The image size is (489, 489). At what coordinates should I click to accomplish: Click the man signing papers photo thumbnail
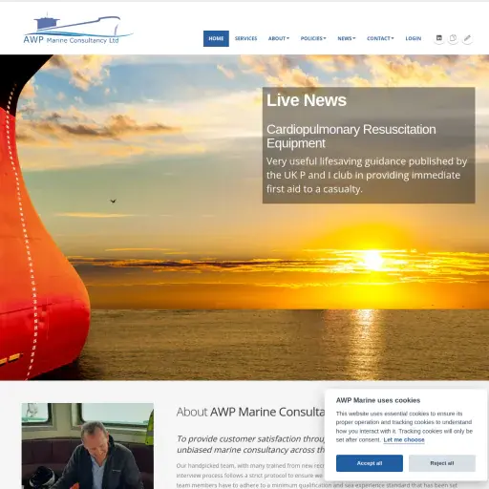[88, 446]
